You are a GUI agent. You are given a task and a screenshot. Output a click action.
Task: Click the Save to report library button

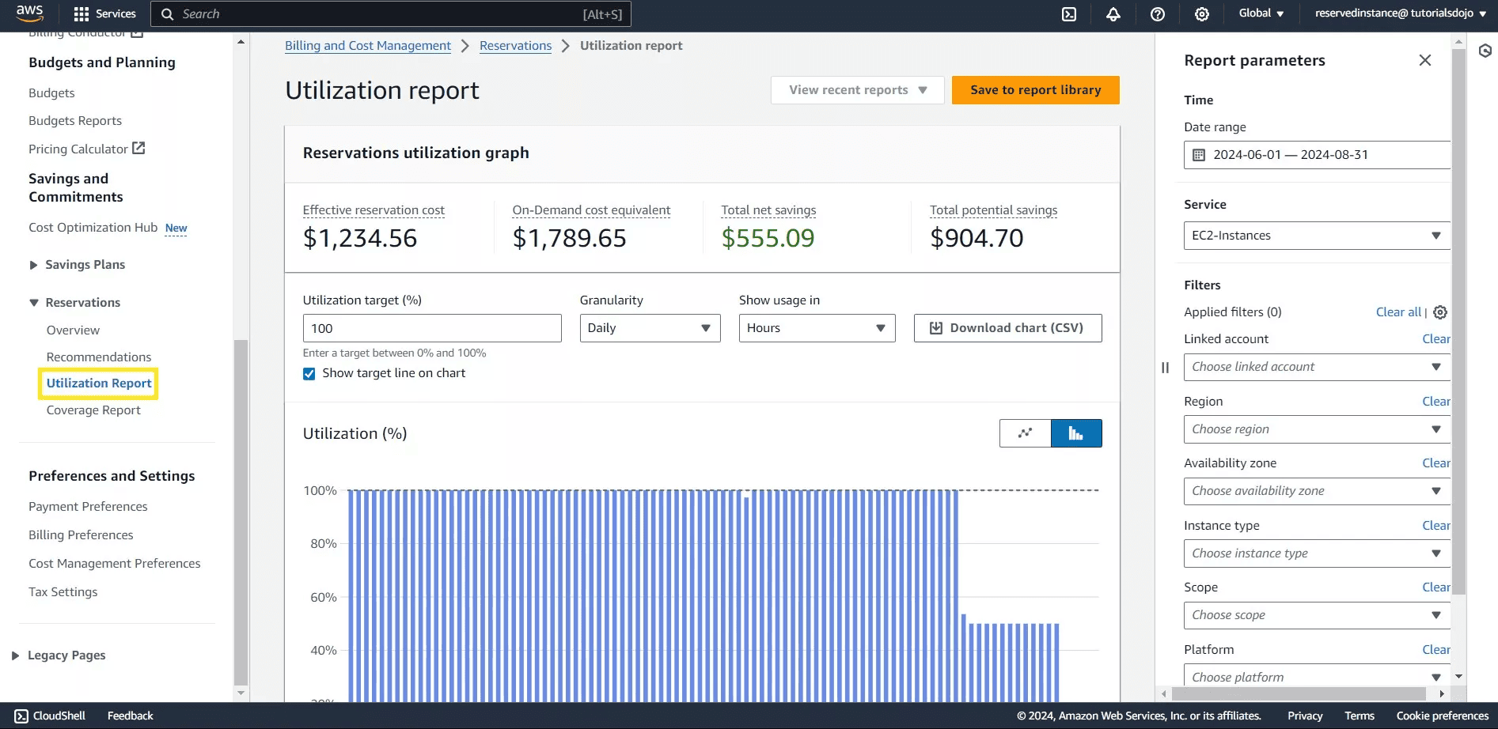(1035, 89)
